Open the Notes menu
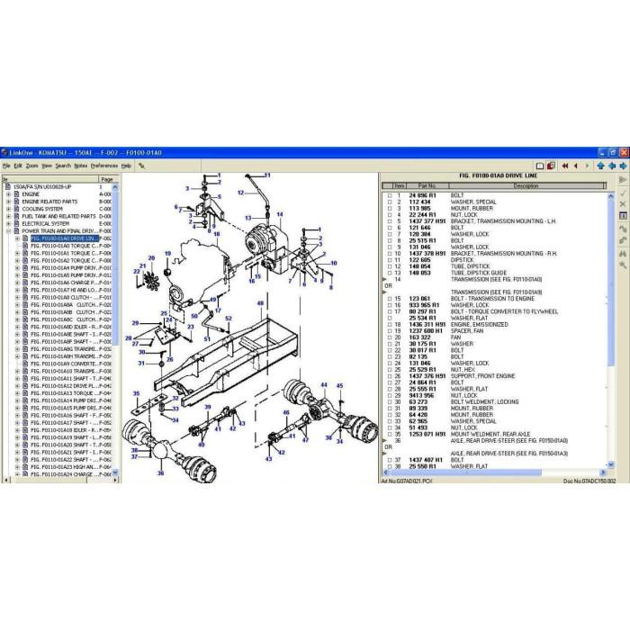The height and width of the screenshot is (630, 630). [81, 166]
